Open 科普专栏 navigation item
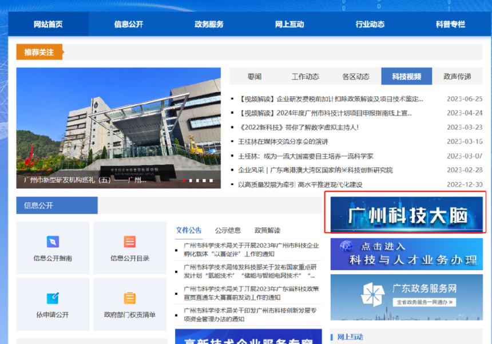 coord(450,24)
